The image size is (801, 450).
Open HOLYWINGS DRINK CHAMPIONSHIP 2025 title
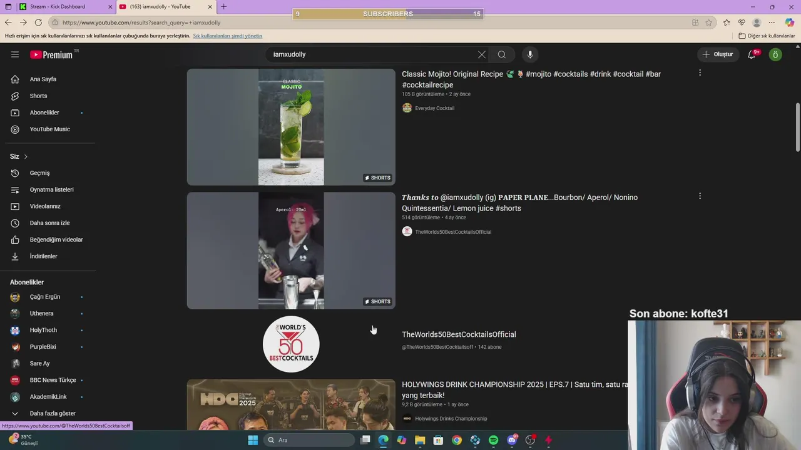point(514,390)
